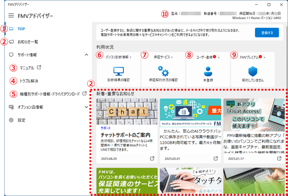Open the hamburger navigation menu
The height and width of the screenshot is (196, 288).
(x=11, y=15)
